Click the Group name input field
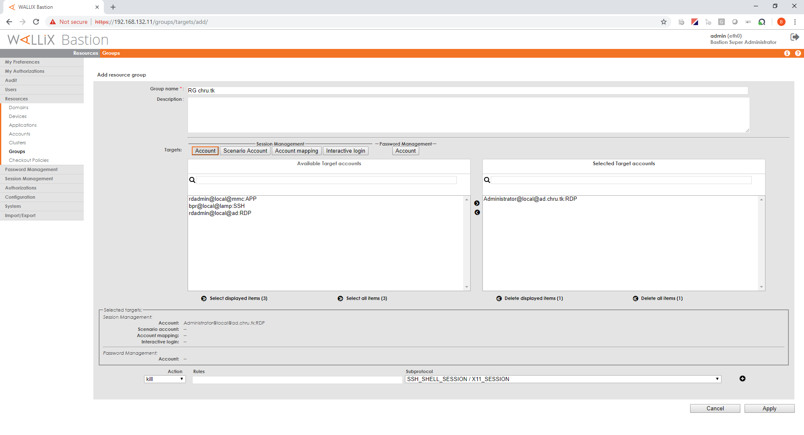Image resolution: width=804 pixels, height=435 pixels. point(467,90)
